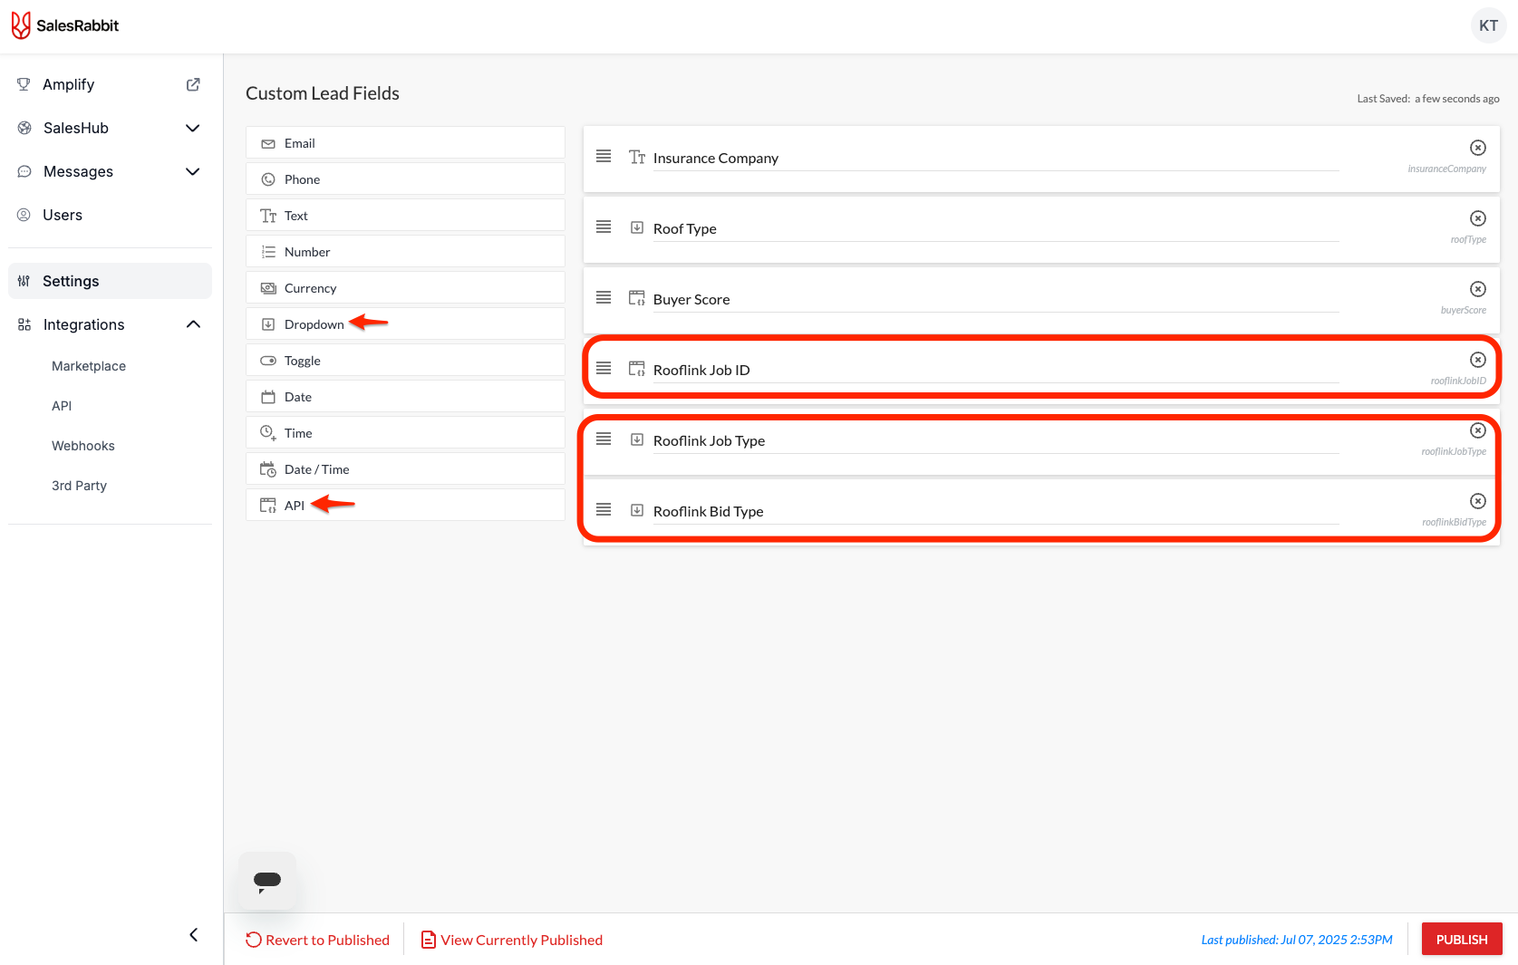Switch to the Marketplace section

tap(88, 366)
